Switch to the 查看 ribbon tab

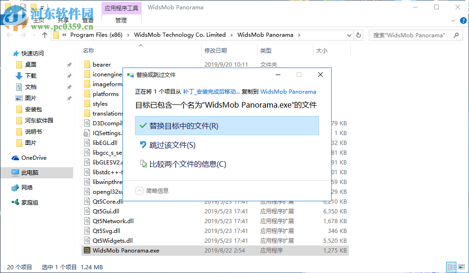tap(88, 20)
